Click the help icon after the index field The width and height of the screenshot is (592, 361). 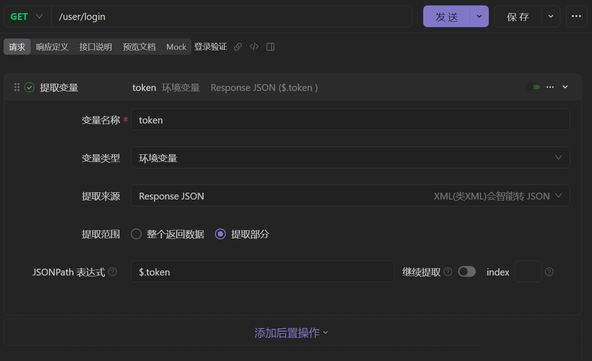point(549,271)
